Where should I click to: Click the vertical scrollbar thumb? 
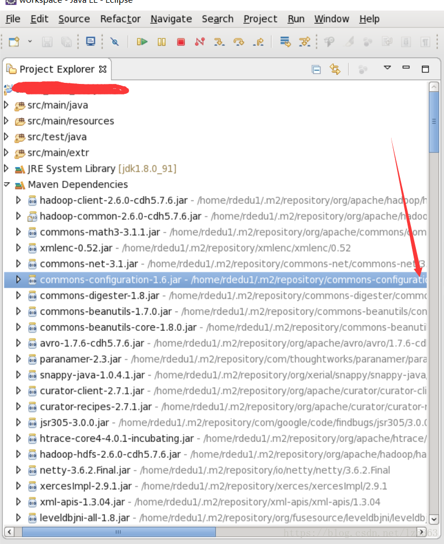tap(434, 122)
